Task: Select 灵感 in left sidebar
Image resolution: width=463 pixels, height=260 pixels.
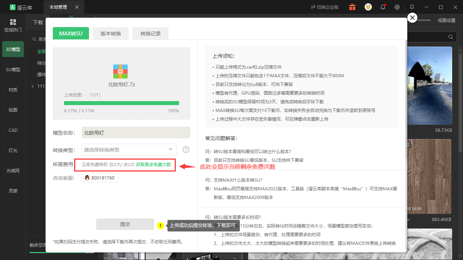Action: point(13,191)
